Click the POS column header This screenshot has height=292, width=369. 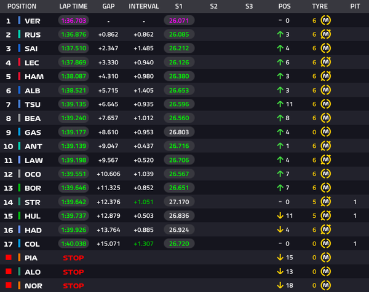coord(285,6)
